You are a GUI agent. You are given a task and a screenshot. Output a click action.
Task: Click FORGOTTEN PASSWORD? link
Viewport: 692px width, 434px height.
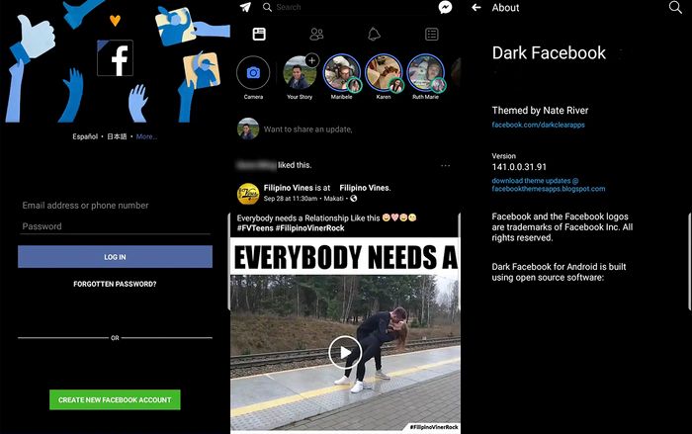(x=115, y=284)
